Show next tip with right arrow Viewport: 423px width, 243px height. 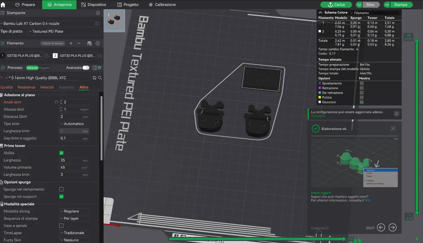coord(393,227)
